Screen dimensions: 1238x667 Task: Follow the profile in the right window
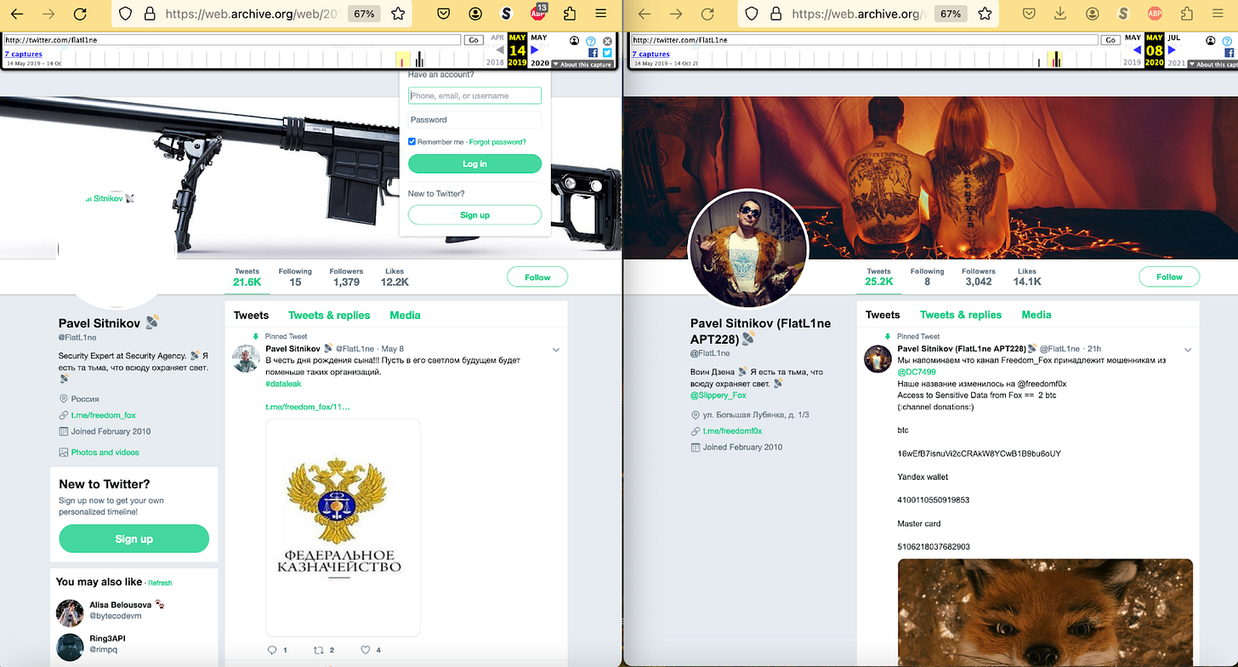pyautogui.click(x=1169, y=276)
